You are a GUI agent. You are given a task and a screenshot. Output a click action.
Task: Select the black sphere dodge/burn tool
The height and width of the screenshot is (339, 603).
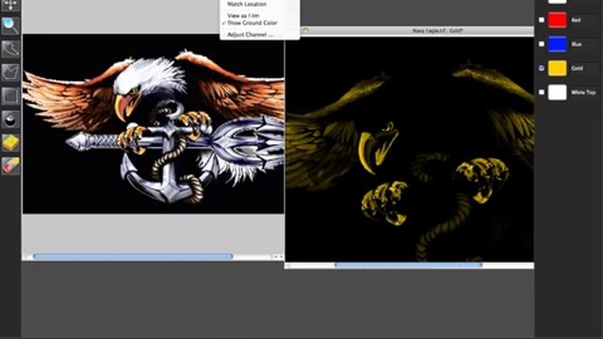(10, 120)
